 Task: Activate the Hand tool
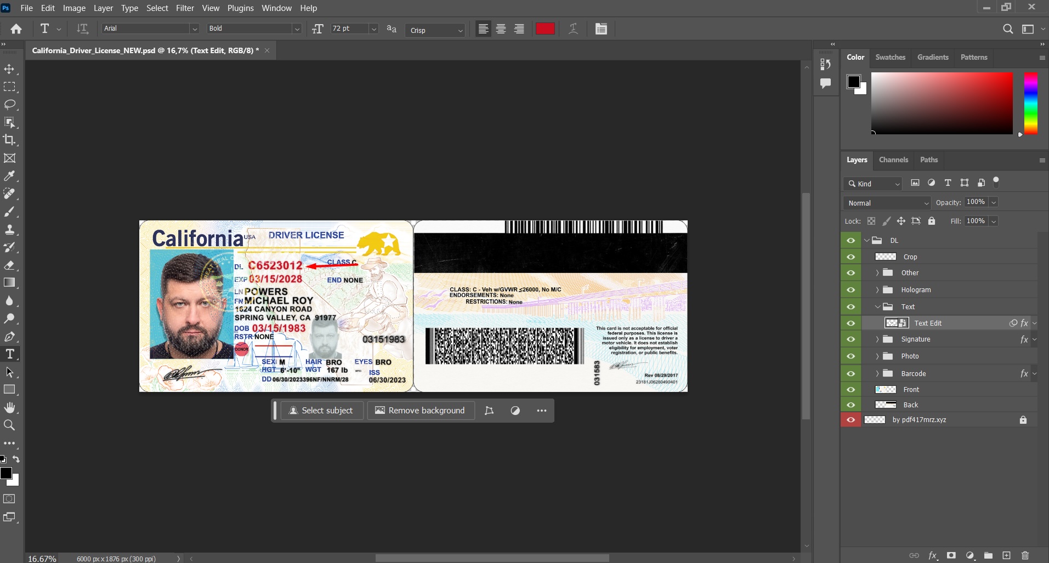[9, 407]
